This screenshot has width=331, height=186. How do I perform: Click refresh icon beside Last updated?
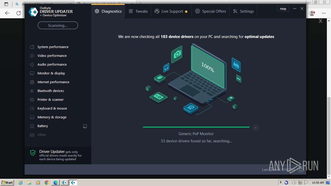[300, 170]
